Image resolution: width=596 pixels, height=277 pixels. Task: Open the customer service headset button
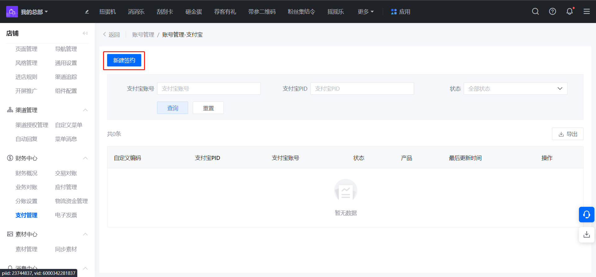(586, 215)
